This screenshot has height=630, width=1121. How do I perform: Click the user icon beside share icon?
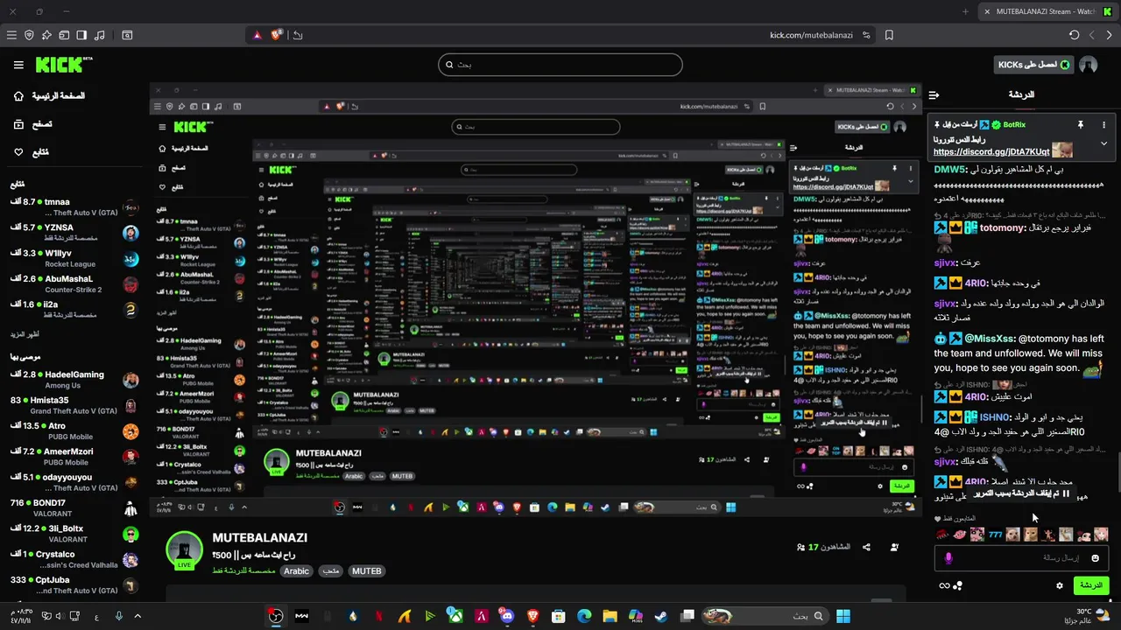click(893, 547)
